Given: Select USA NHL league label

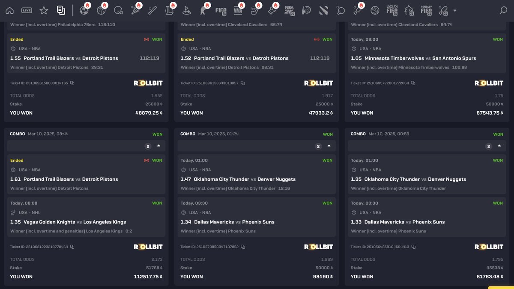Looking at the screenshot, I should point(29,213).
